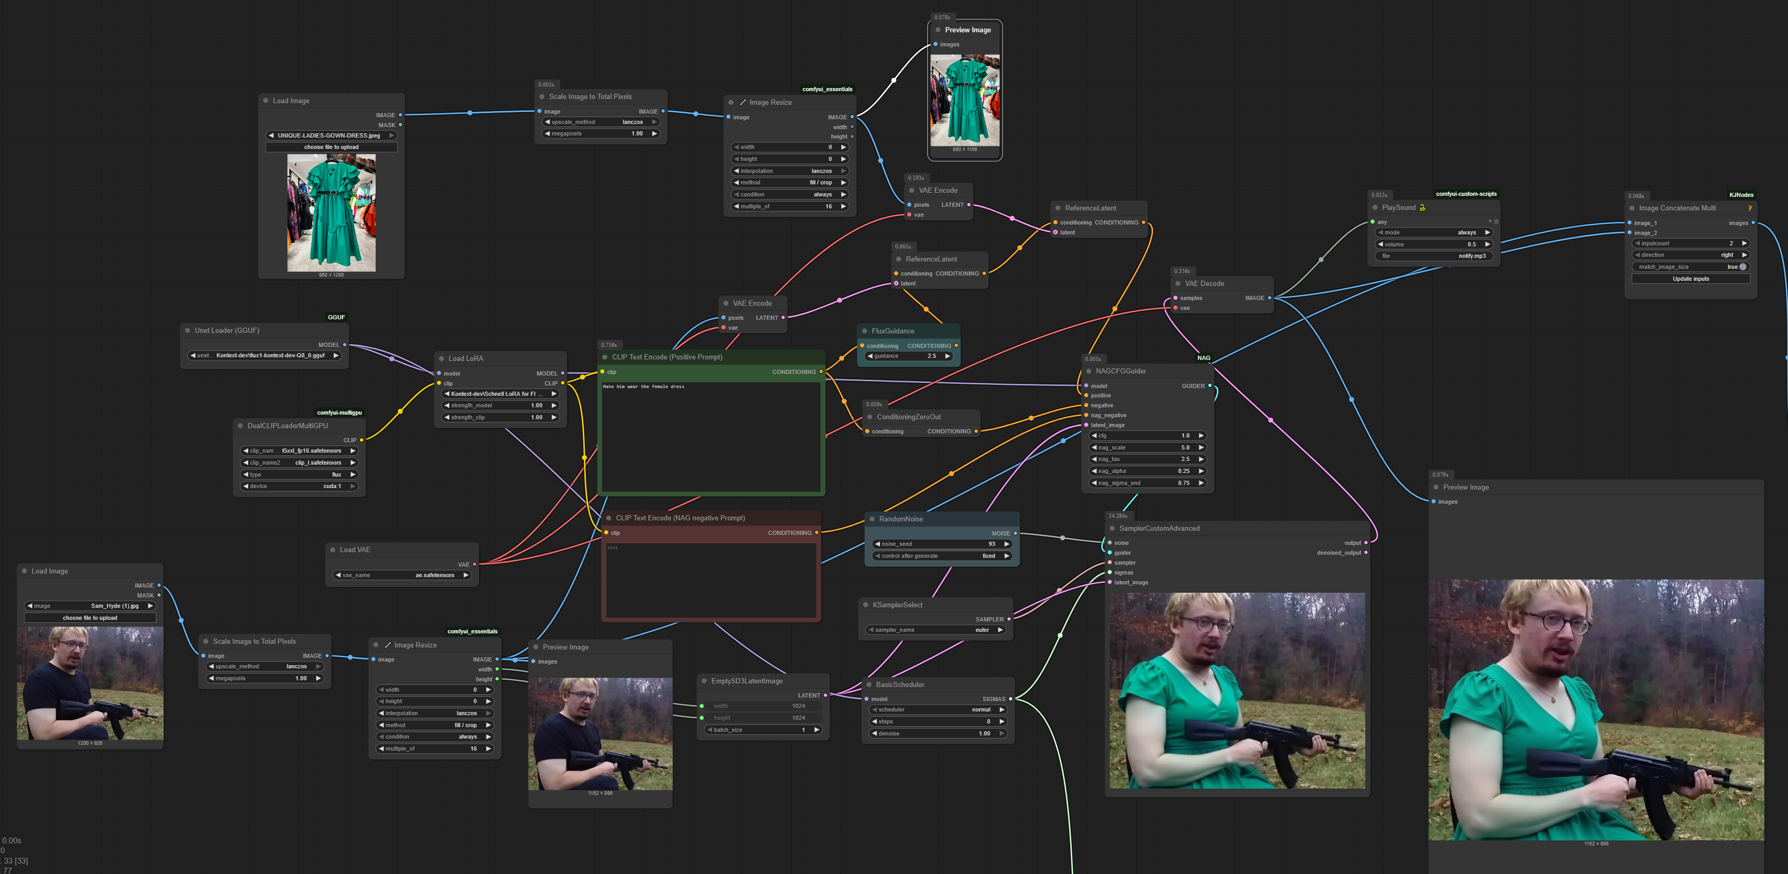Screen dimensions: 1788x874
Task: Collapse the Preview Image node timed 0.079s
Action: point(1436,488)
